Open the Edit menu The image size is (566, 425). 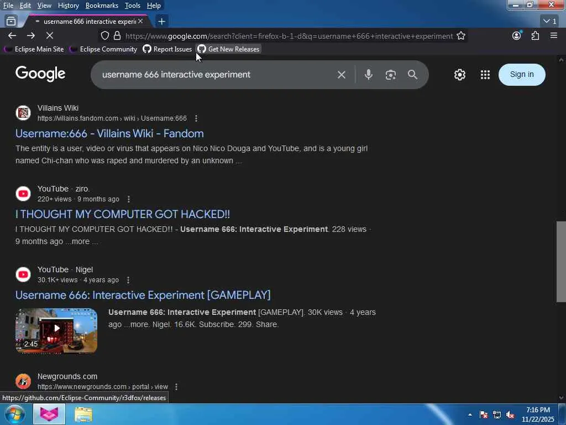pyautogui.click(x=25, y=6)
